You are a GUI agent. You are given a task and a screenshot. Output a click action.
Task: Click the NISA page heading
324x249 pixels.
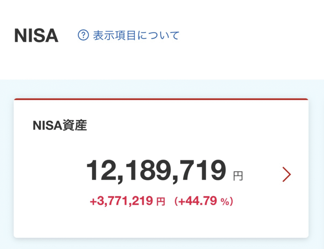point(36,36)
